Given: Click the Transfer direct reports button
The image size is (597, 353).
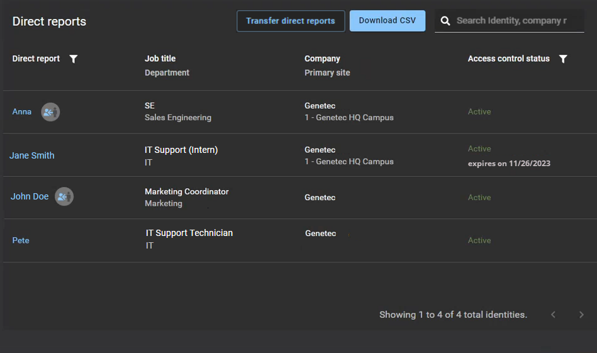Looking at the screenshot, I should point(291,21).
